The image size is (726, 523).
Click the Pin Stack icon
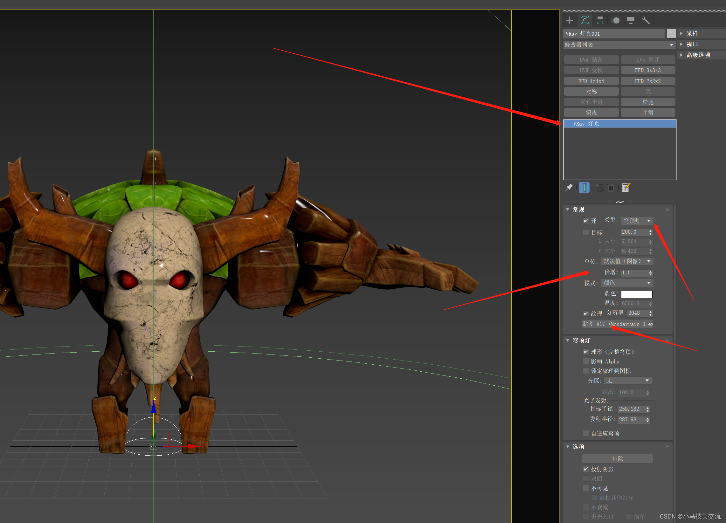(569, 188)
